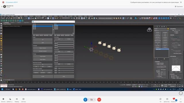Click the Undo arrow in 3ds Max toolbar

(2, 18)
